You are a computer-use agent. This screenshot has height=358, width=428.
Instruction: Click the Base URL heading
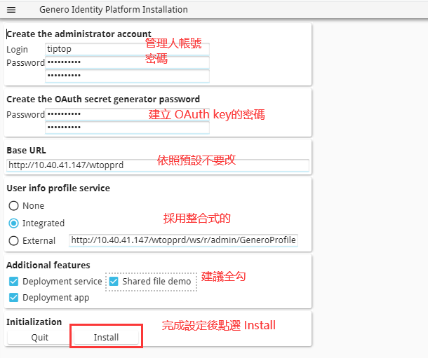tap(26, 151)
